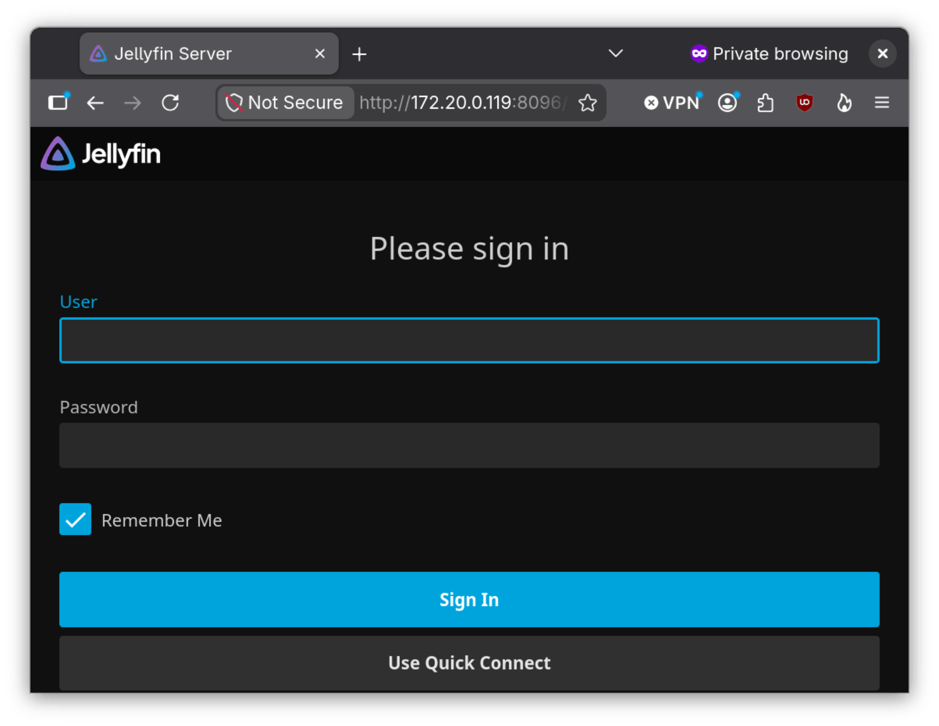The width and height of the screenshot is (939, 726).
Task: Click the Password label
Action: tap(99, 407)
